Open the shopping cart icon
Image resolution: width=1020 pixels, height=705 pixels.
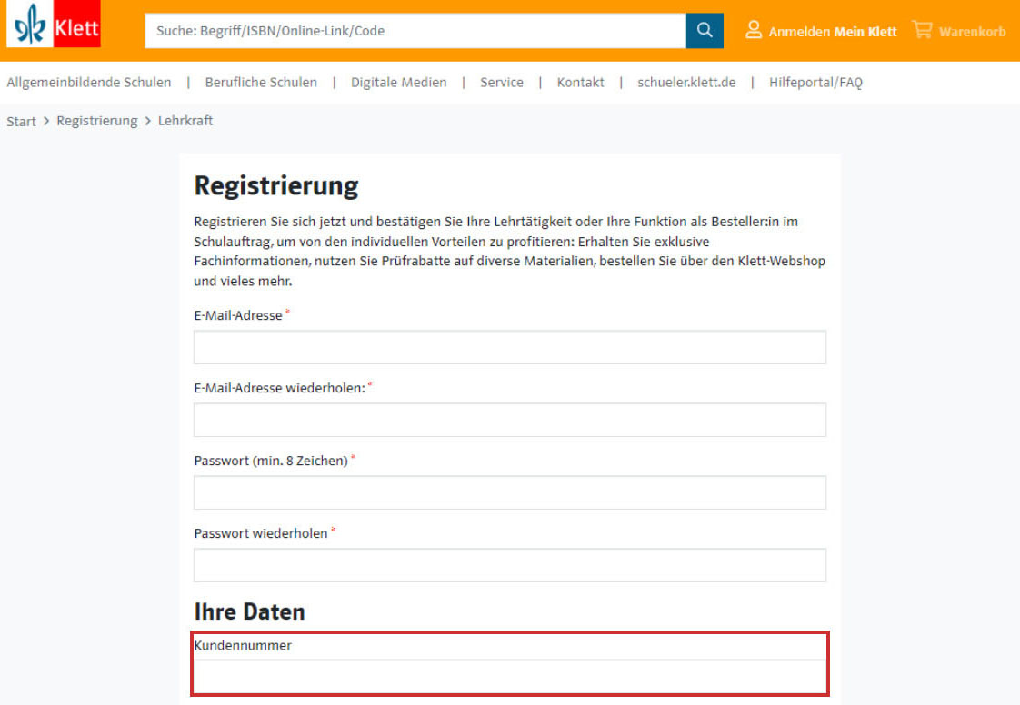[922, 29]
